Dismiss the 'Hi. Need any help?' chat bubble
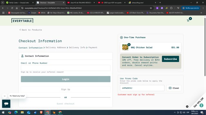The height and width of the screenshot is (115, 206). pos(5,96)
